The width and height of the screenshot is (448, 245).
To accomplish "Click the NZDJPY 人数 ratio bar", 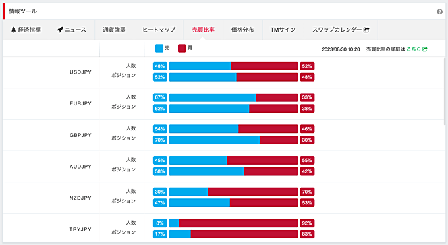I will 233,192.
